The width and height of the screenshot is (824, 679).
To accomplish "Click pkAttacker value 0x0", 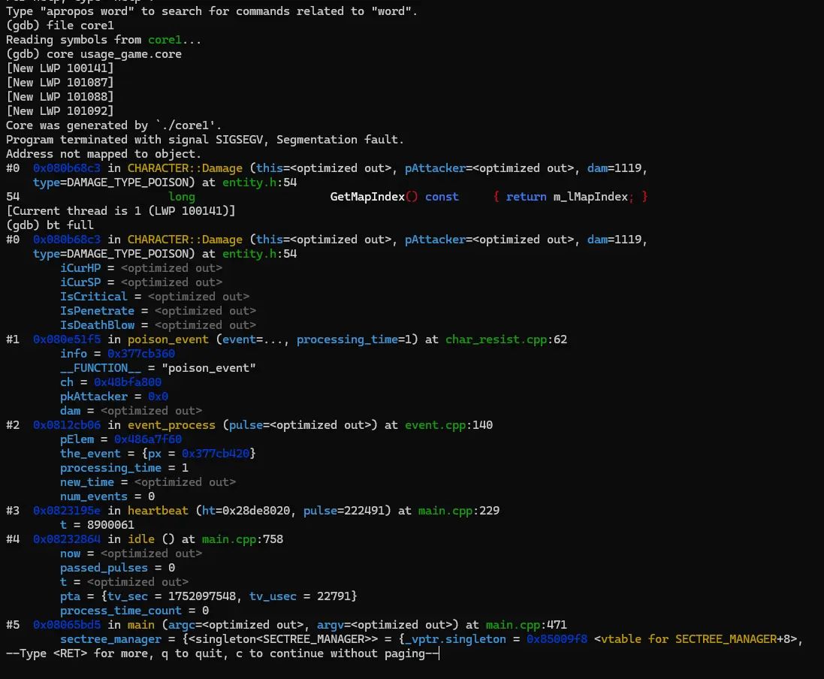I will tap(158, 397).
